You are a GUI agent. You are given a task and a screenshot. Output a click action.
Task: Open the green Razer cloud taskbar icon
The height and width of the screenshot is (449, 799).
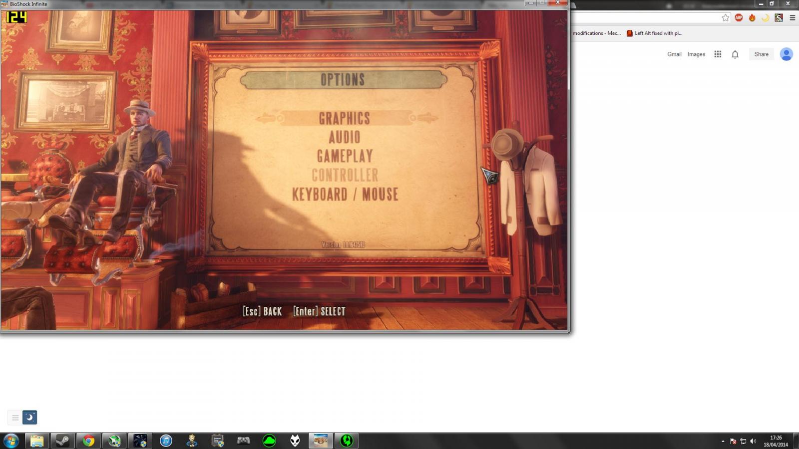[269, 441]
